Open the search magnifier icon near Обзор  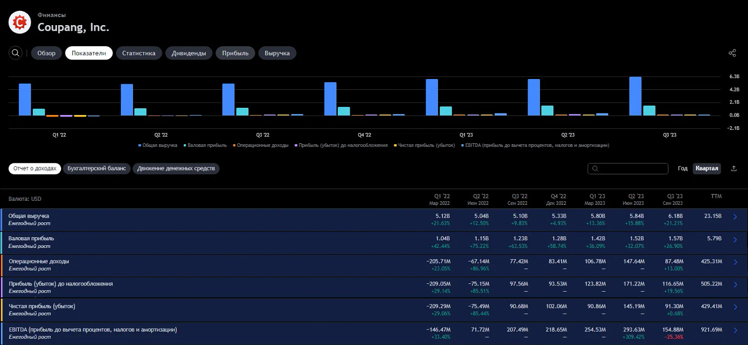tap(16, 53)
